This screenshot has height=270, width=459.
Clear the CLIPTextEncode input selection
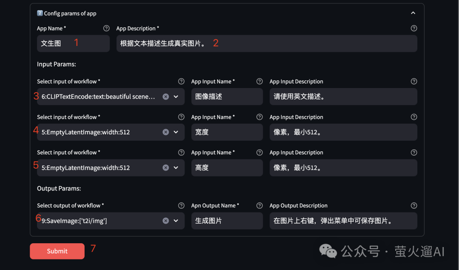point(165,97)
